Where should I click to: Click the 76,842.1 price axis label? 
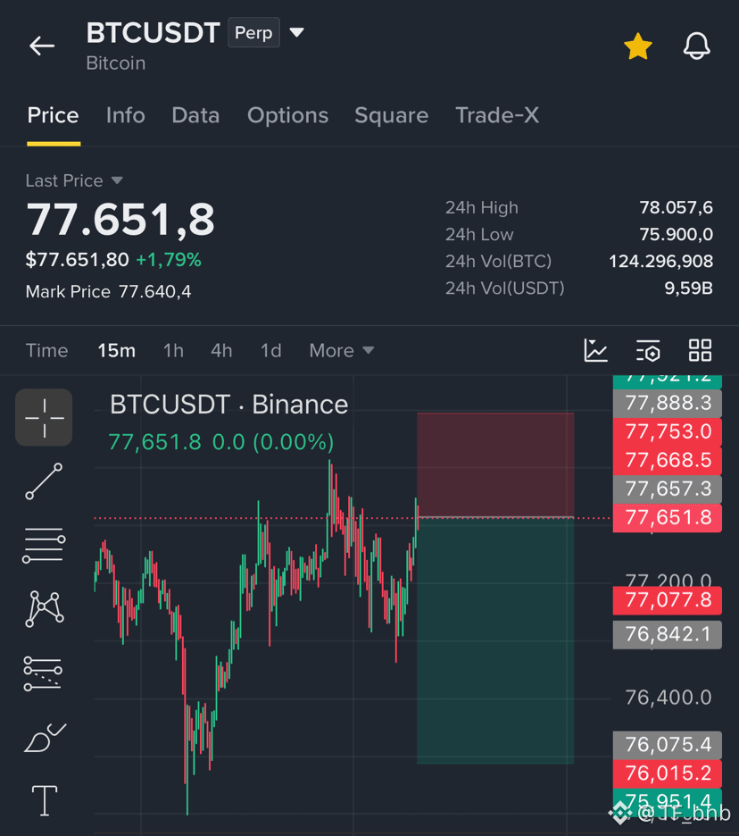[x=668, y=634]
